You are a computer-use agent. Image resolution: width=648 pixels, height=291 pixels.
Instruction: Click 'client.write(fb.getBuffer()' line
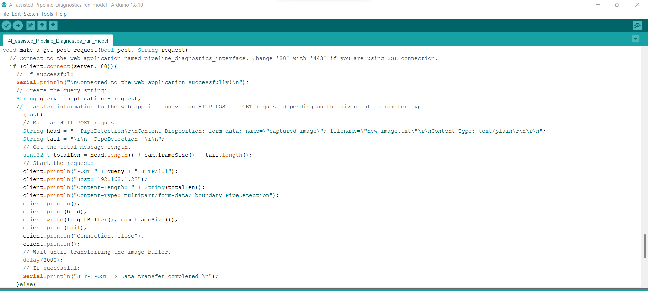pyautogui.click(x=100, y=220)
